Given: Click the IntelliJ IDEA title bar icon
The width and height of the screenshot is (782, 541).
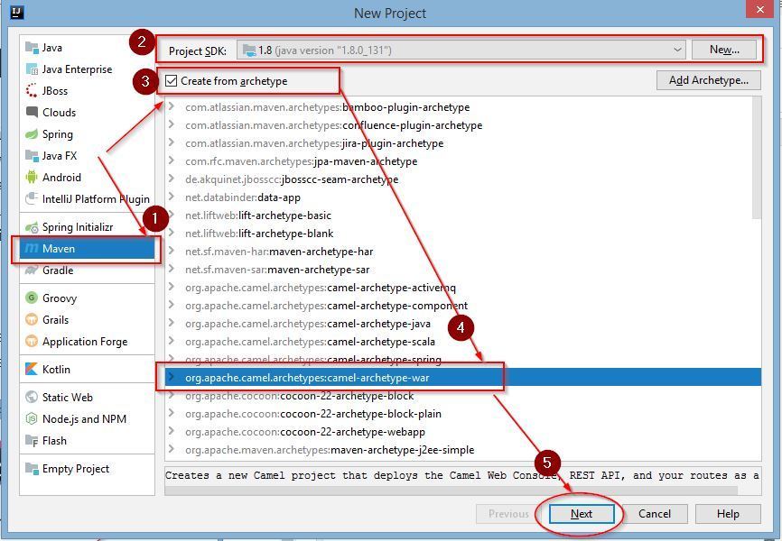Looking at the screenshot, I should point(17,12).
